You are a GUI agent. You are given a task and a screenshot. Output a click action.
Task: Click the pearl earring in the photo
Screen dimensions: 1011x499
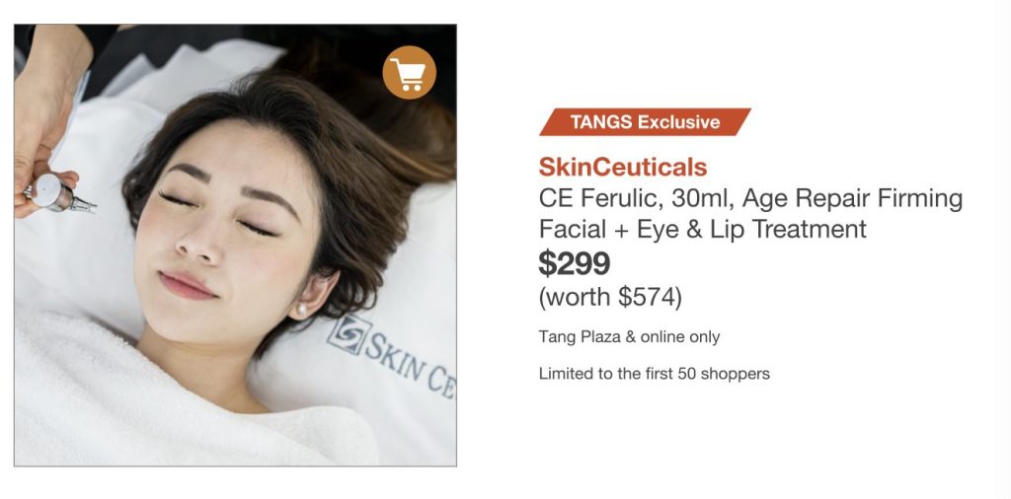tap(299, 311)
